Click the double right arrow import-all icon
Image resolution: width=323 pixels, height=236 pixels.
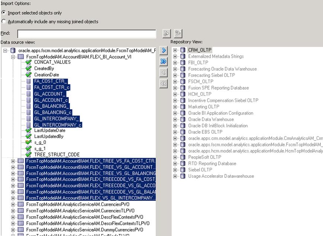(x=164, y=60)
